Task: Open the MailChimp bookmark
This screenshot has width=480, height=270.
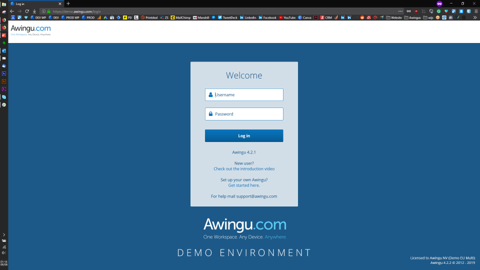Action: [x=180, y=17]
